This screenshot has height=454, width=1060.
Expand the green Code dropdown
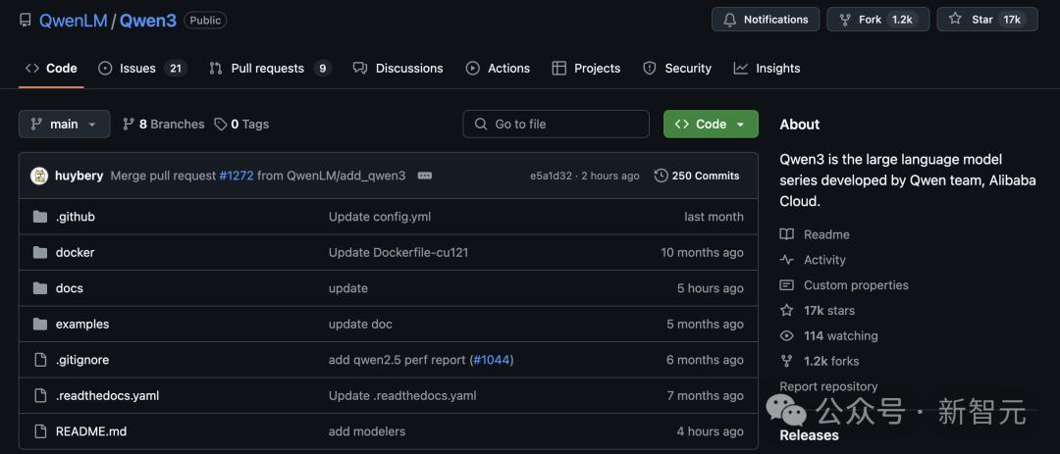click(x=711, y=125)
